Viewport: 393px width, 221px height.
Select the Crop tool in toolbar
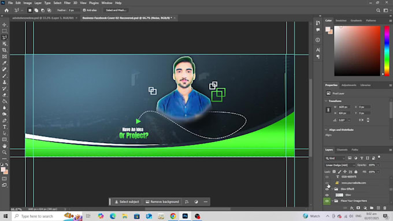tap(5, 50)
